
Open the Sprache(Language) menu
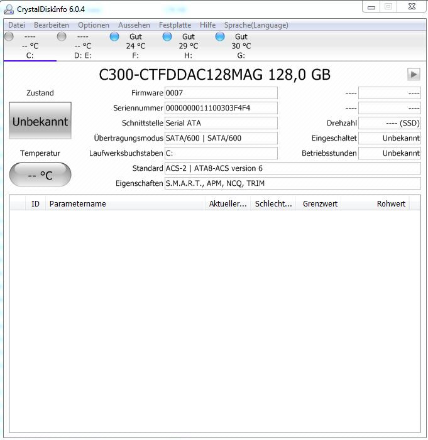tap(256, 25)
